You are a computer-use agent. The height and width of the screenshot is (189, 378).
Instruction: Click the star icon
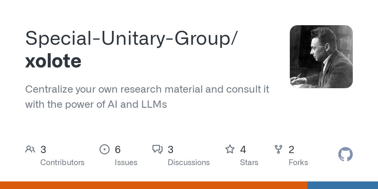(230, 149)
